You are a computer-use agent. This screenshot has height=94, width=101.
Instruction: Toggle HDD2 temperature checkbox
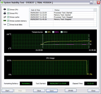(62, 32)
